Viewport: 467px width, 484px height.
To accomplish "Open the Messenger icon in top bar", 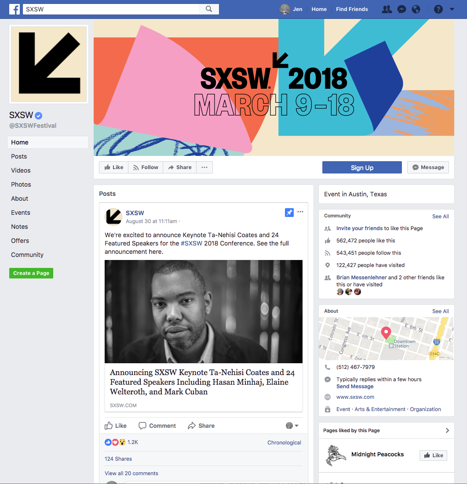I will click(401, 9).
